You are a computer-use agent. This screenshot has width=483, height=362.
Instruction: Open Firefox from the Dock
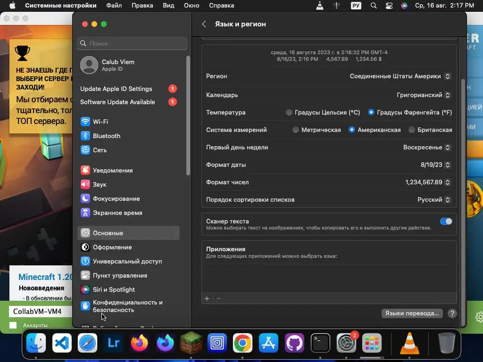(x=139, y=343)
